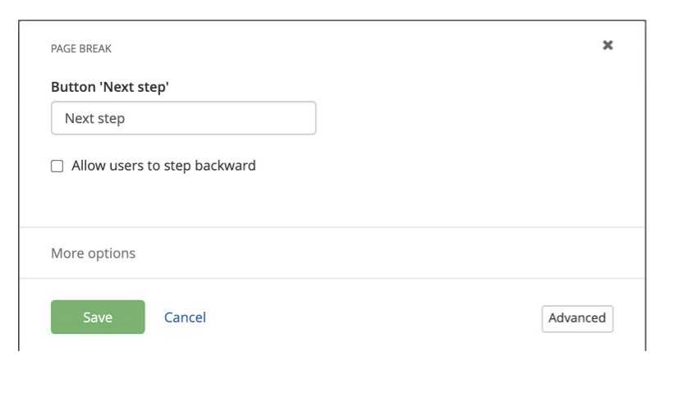Screen dimensions: 678x397
Task: Click the 'Allow users to step backward' label
Action: 163,166
